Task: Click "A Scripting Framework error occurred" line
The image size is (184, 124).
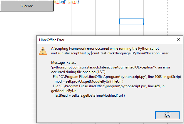Action: point(105,48)
